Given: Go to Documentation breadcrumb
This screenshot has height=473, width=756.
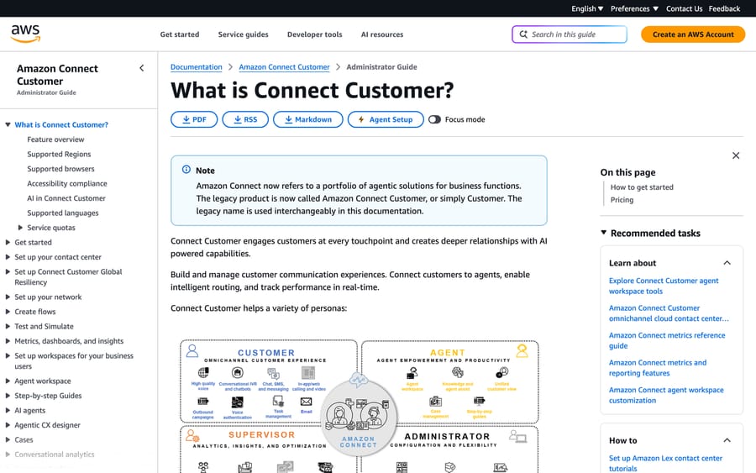Looking at the screenshot, I should point(197,67).
